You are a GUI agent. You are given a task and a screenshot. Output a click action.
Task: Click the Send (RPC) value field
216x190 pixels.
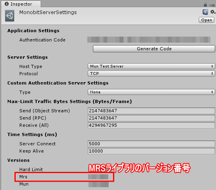click(151, 118)
